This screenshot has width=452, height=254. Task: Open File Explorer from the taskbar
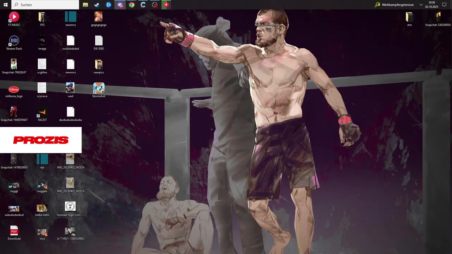point(85,5)
